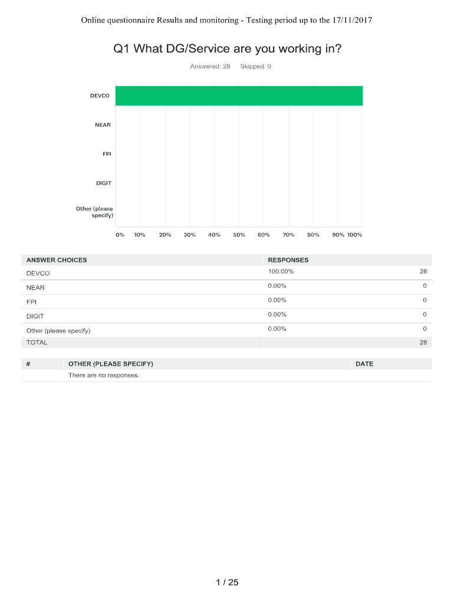Screen dimensions: 454x604
Task: Click the 'Other (please specify)' table row
Action: 58,330
